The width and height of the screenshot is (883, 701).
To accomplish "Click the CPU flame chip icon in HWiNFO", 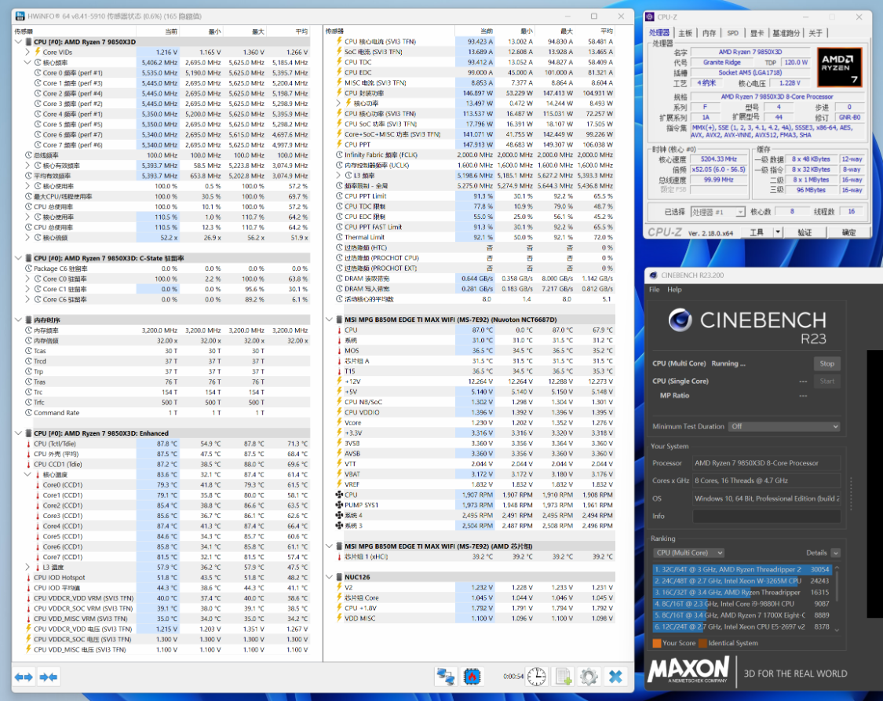I will pyautogui.click(x=472, y=676).
